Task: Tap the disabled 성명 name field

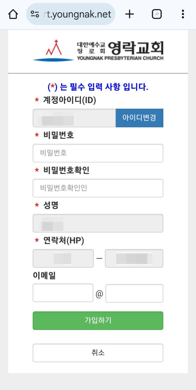Action: pos(98,223)
